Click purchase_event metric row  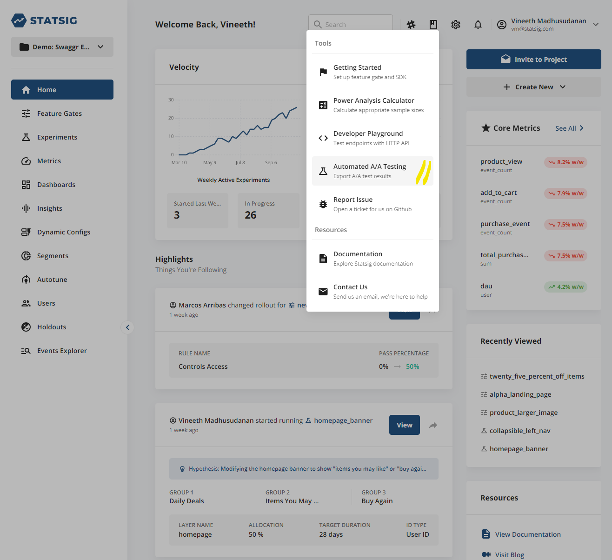click(x=534, y=227)
